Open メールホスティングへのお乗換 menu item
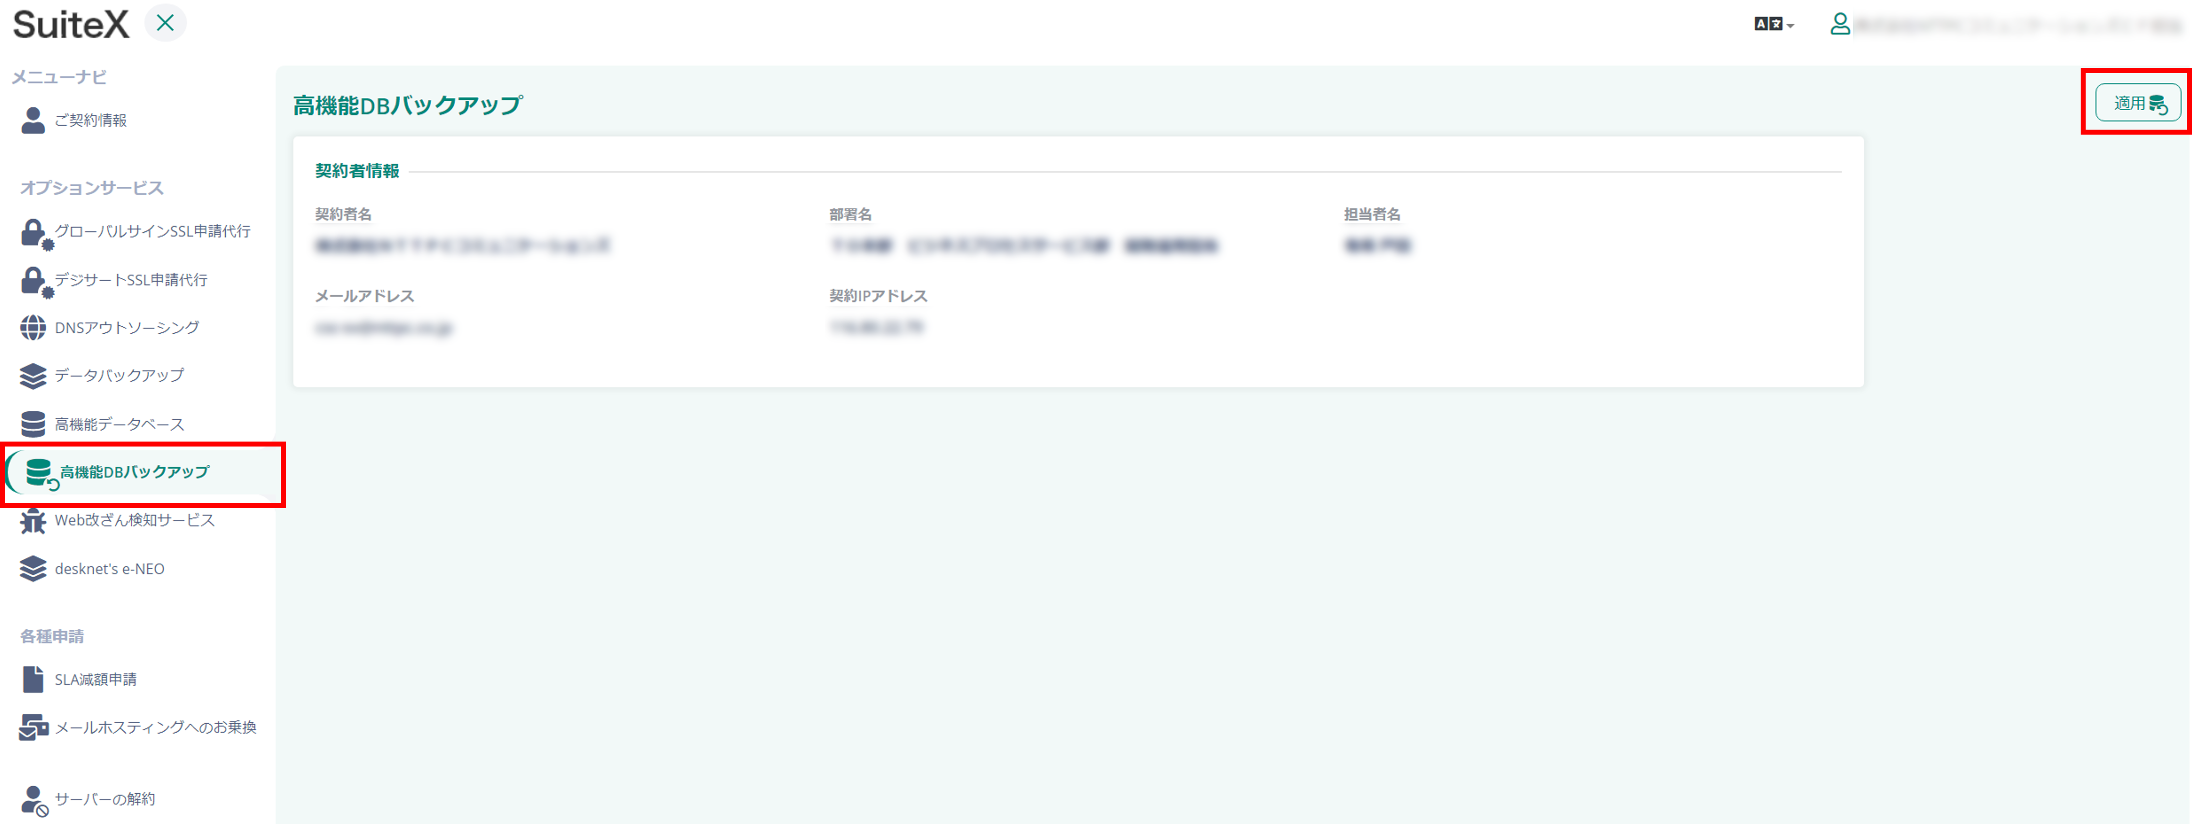Image resolution: width=2192 pixels, height=824 pixels. coord(156,727)
